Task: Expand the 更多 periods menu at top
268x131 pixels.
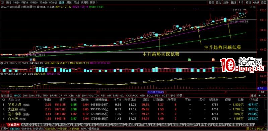Action: click(93, 3)
